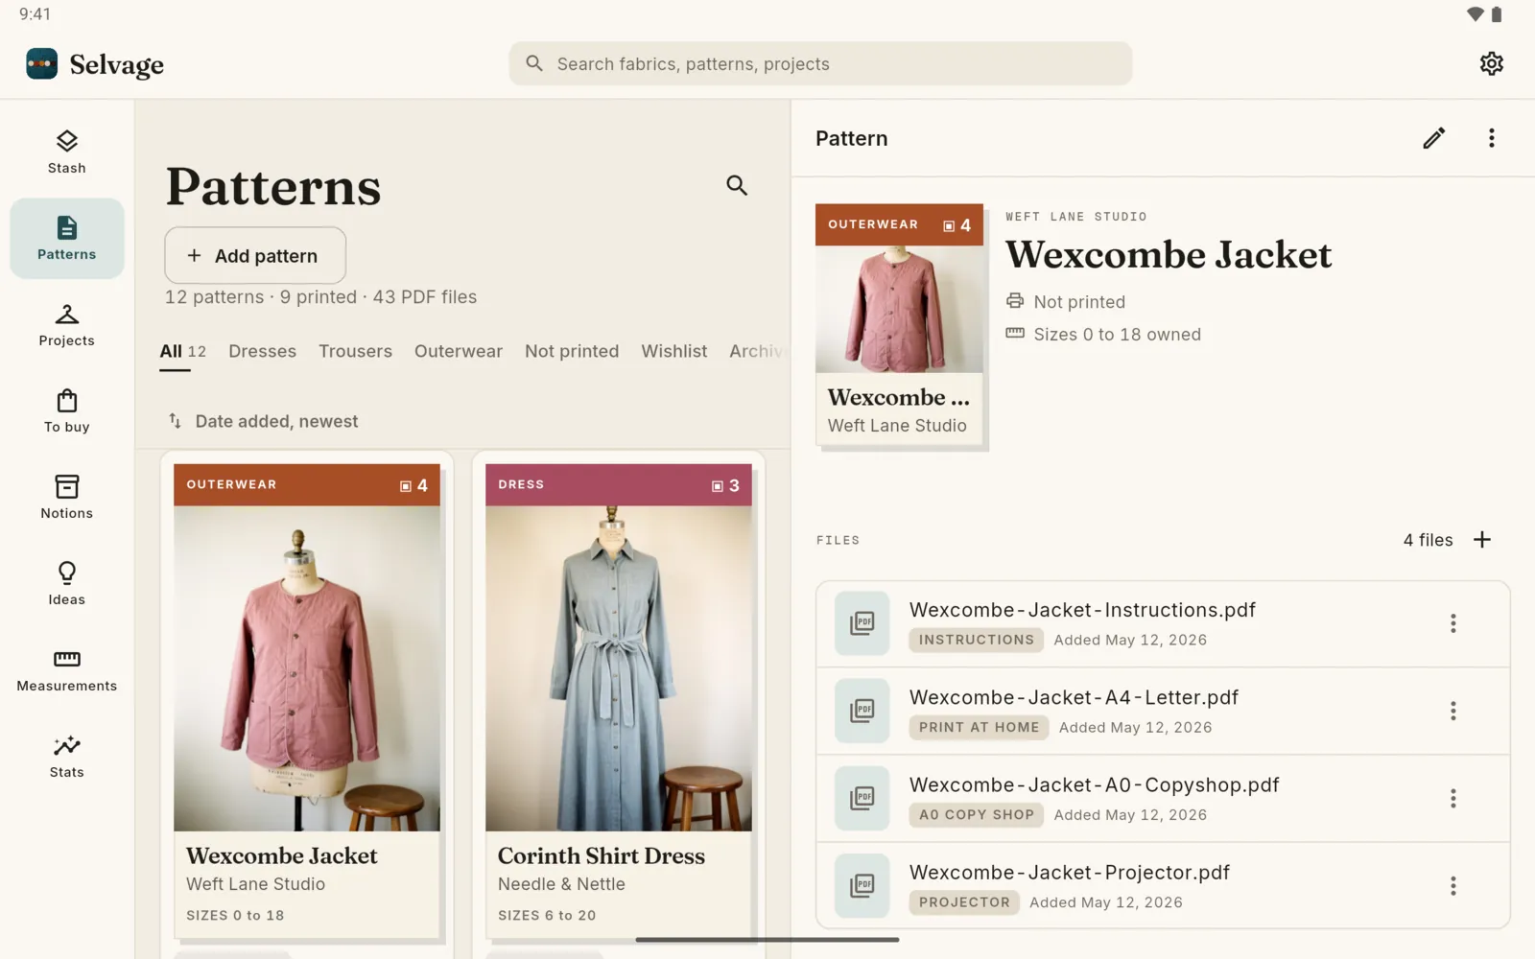Open settings via the gear icon
The height and width of the screenshot is (959, 1535).
[1491, 63]
